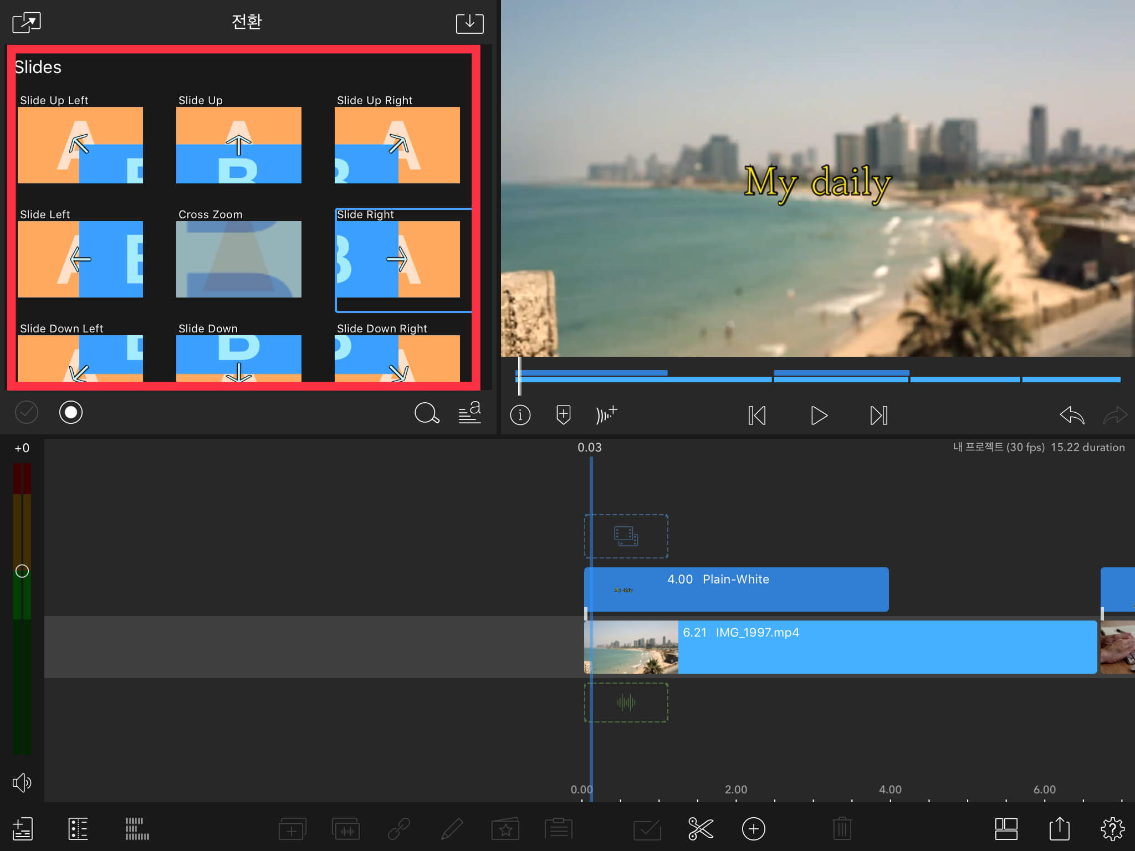The height and width of the screenshot is (851, 1135).
Task: Open the popout window icon top-left
Action: pyautogui.click(x=26, y=23)
